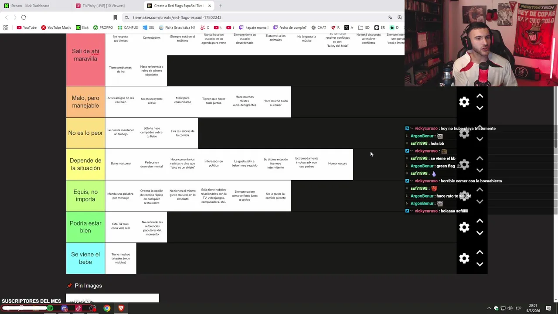Image resolution: width=558 pixels, height=314 pixels.
Task: Close the Red Flags Español tab
Action: point(209,6)
